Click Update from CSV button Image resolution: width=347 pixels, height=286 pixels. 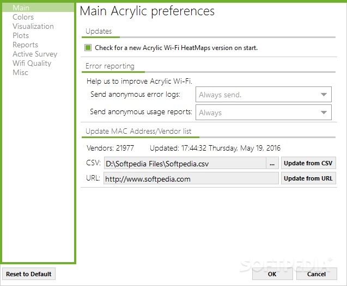(308, 163)
